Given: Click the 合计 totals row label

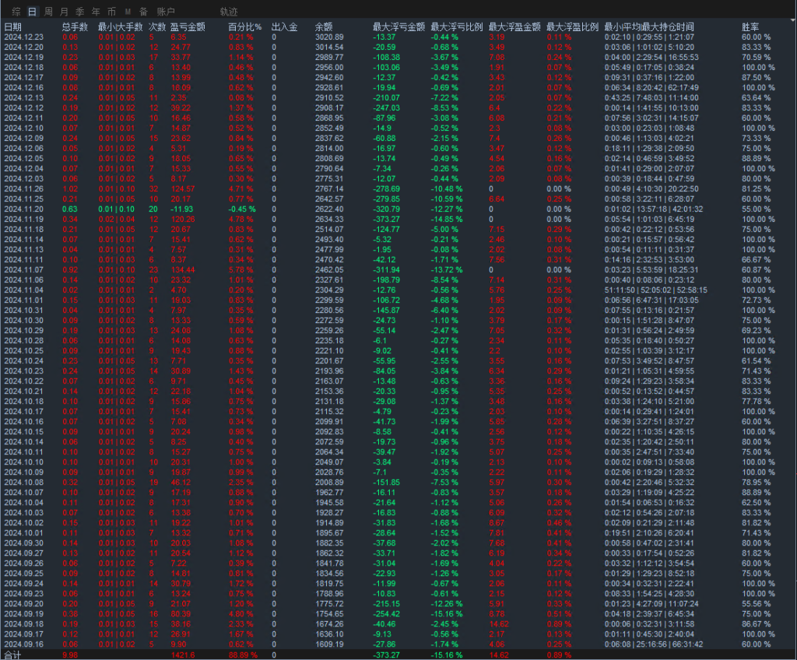Looking at the screenshot, I should coord(13,655).
